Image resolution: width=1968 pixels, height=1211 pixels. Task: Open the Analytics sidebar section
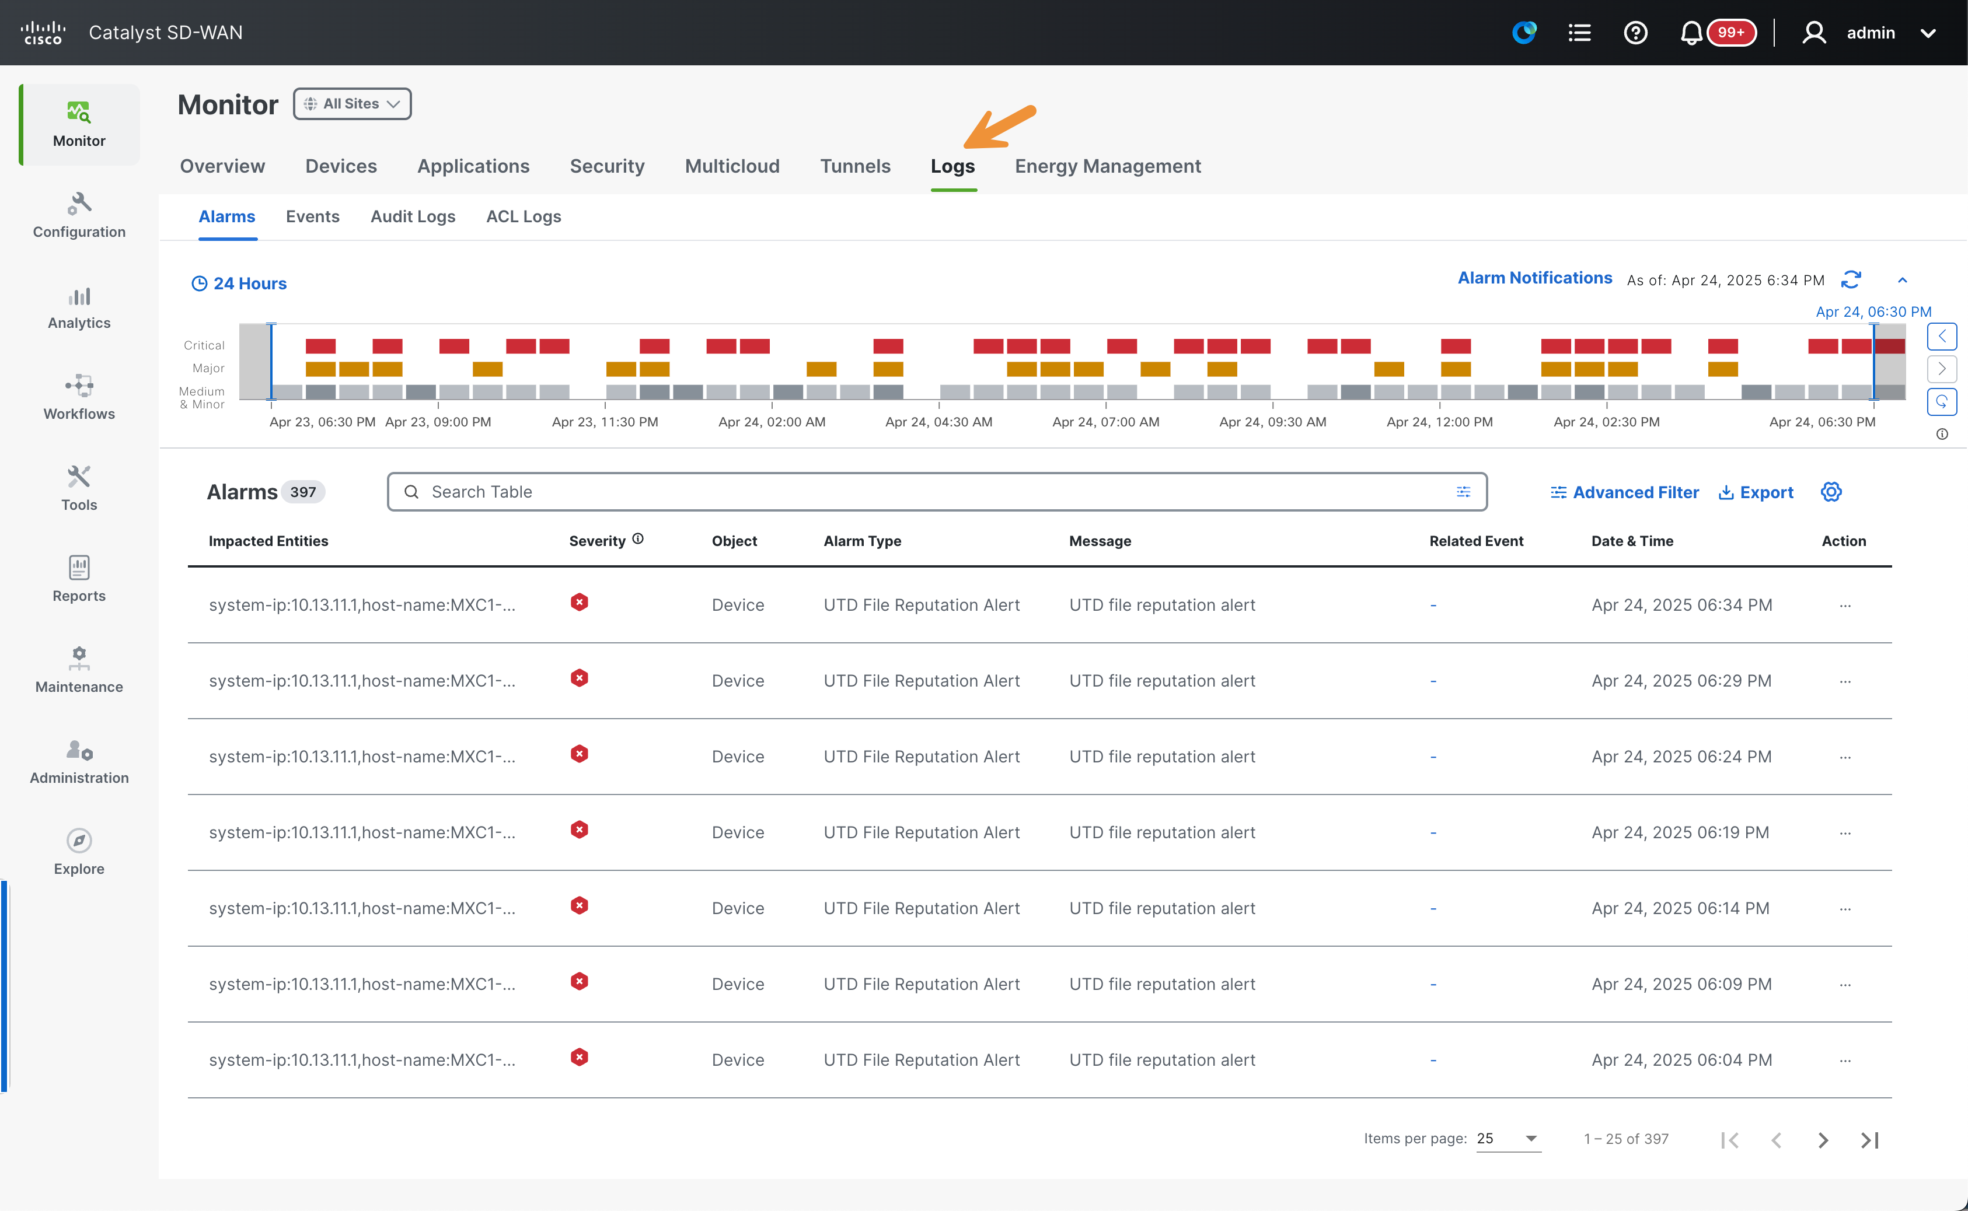tap(79, 307)
